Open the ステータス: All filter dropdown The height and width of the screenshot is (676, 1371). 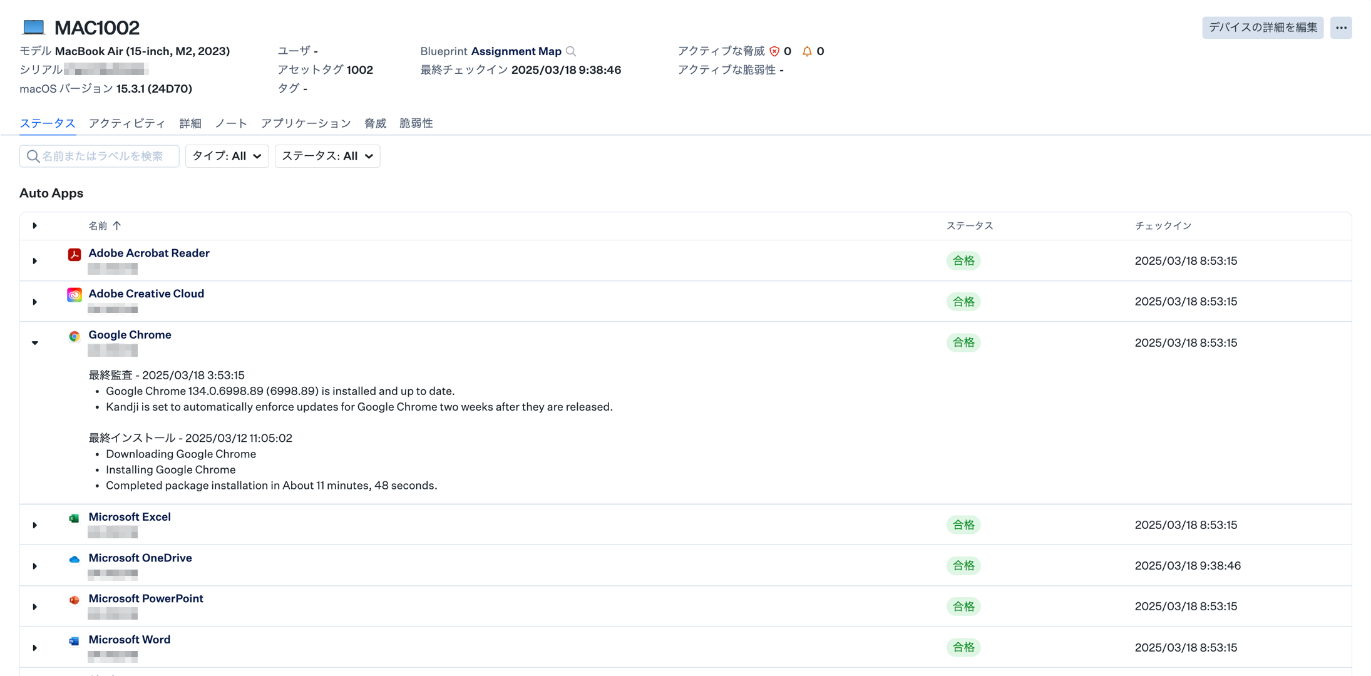pyautogui.click(x=327, y=156)
